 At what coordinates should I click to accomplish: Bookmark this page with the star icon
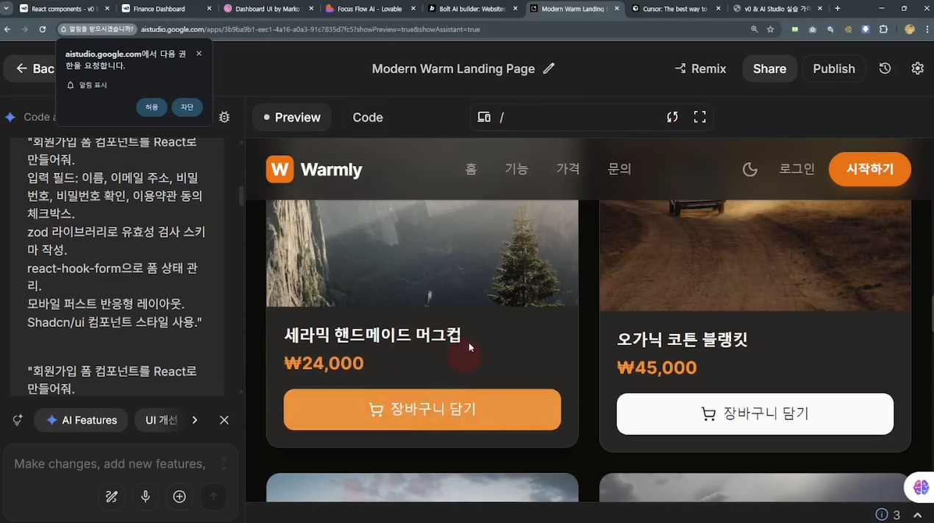770,29
